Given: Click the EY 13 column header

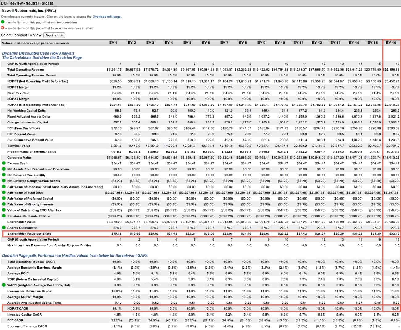Looking at the screenshot, I should tap(336, 43).
